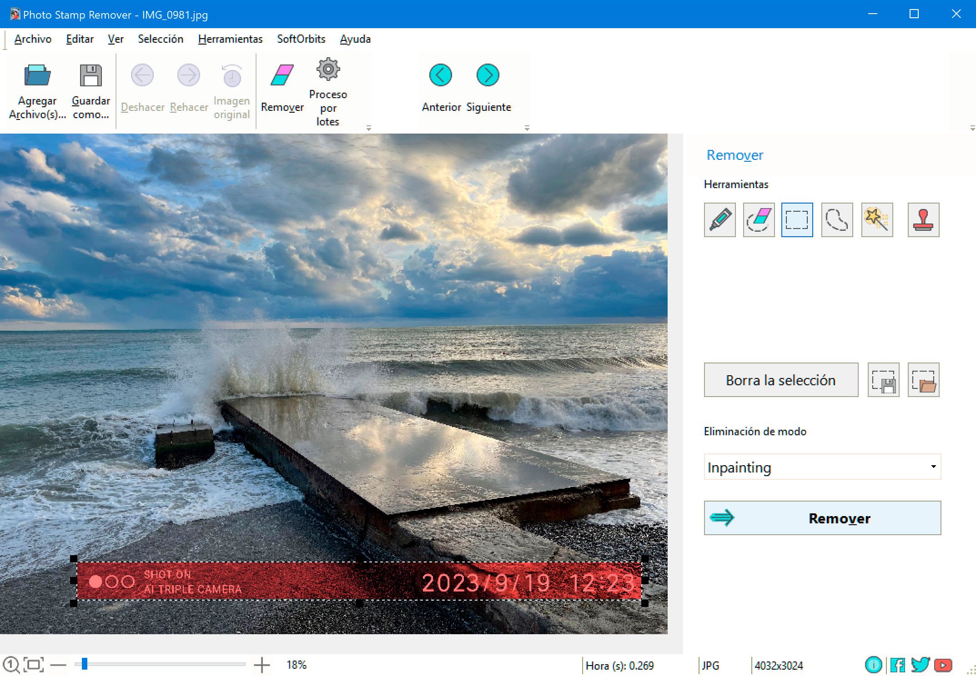
Task: Select the free-form lasso tool
Action: [x=837, y=220]
